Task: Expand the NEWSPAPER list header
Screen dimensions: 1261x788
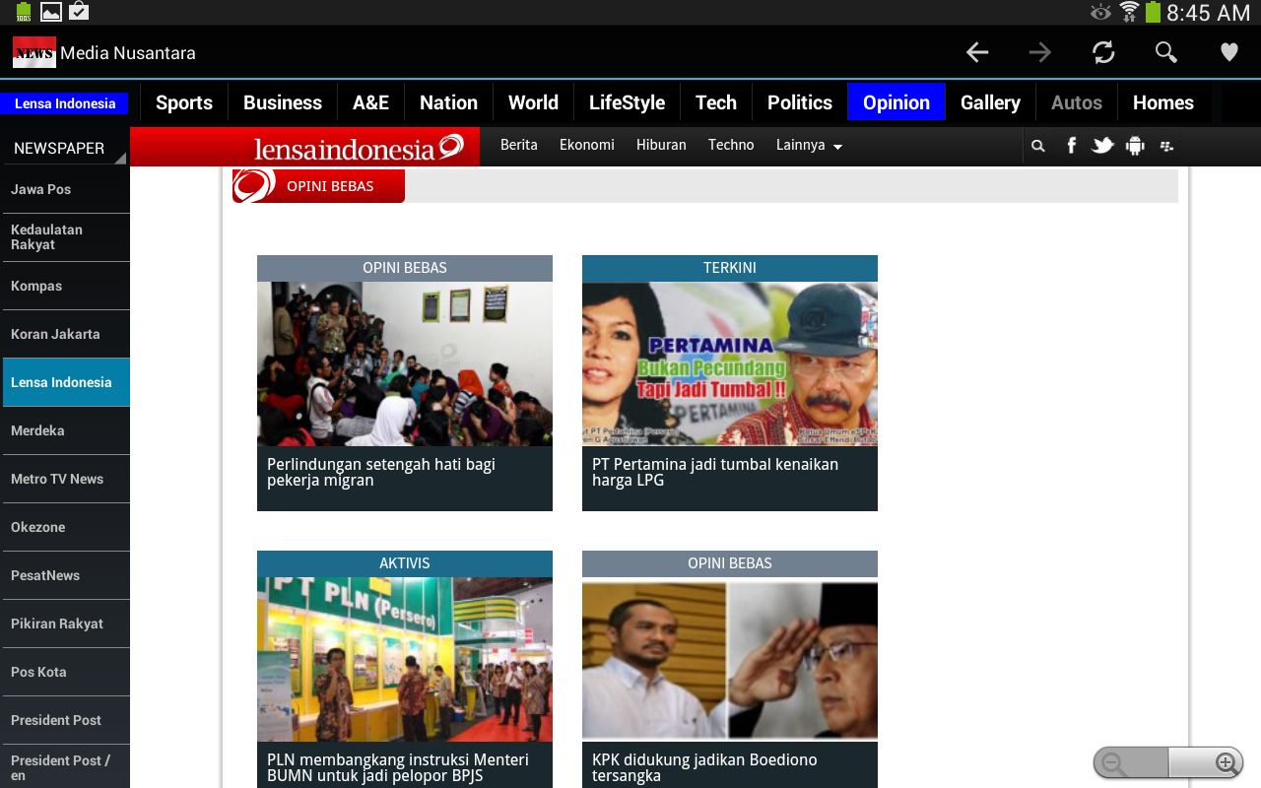Action: [65, 148]
